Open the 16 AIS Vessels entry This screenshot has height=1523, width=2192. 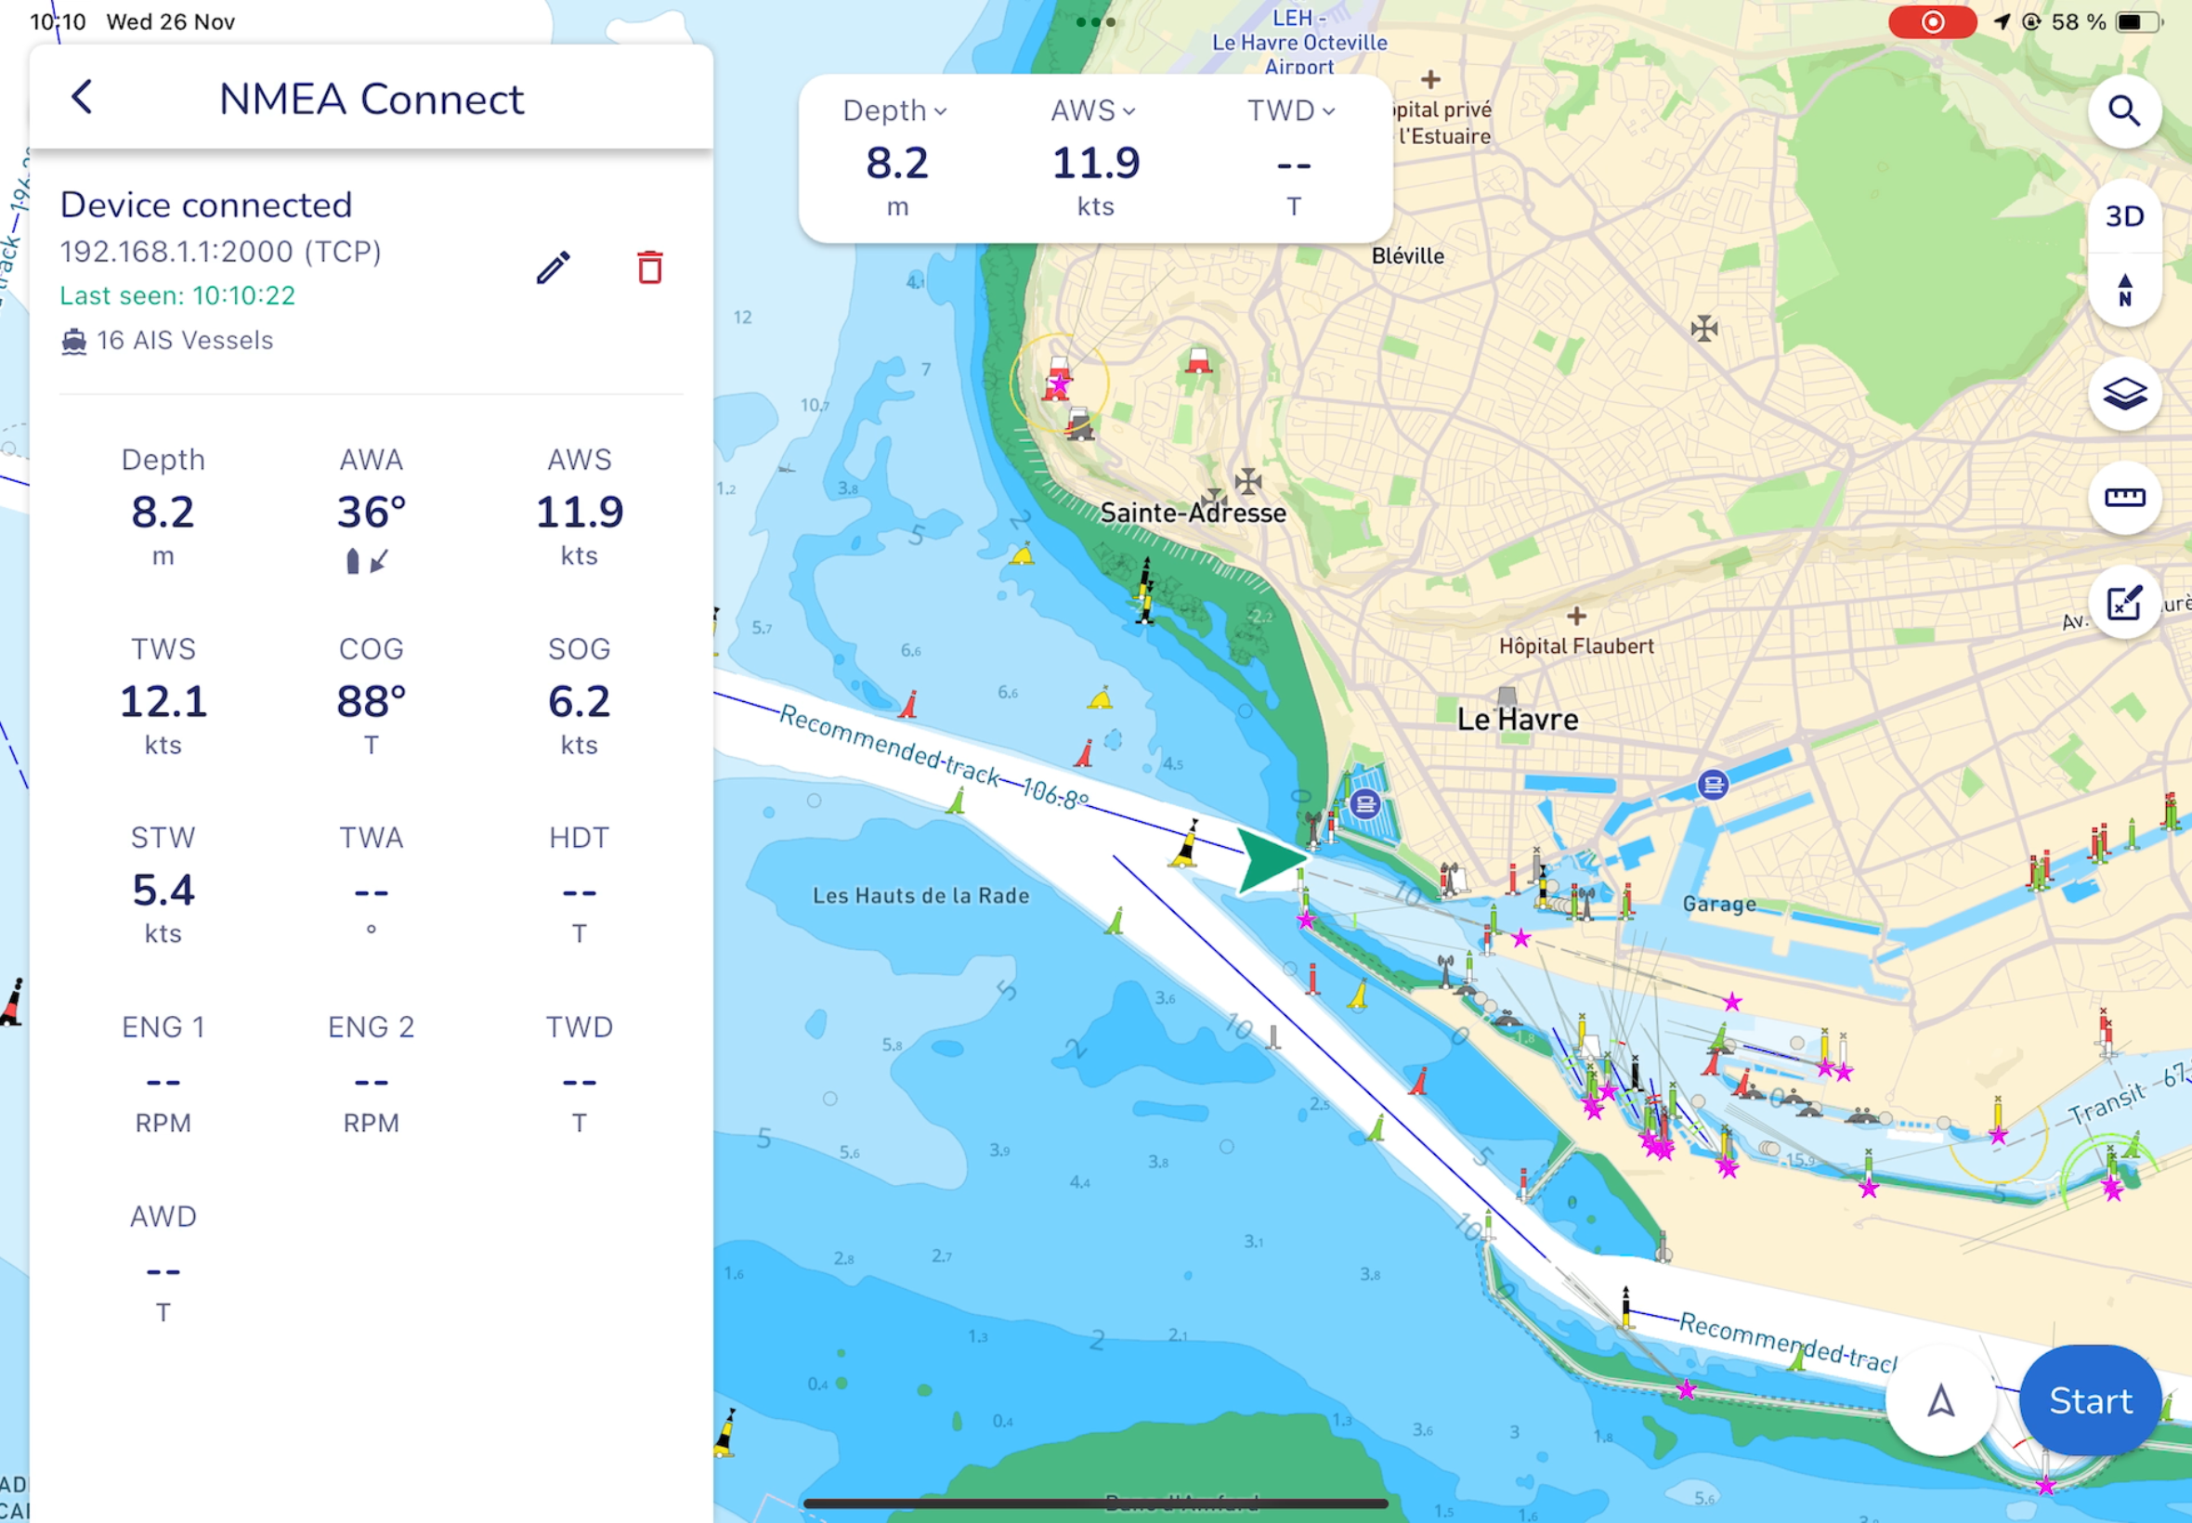click(x=168, y=341)
